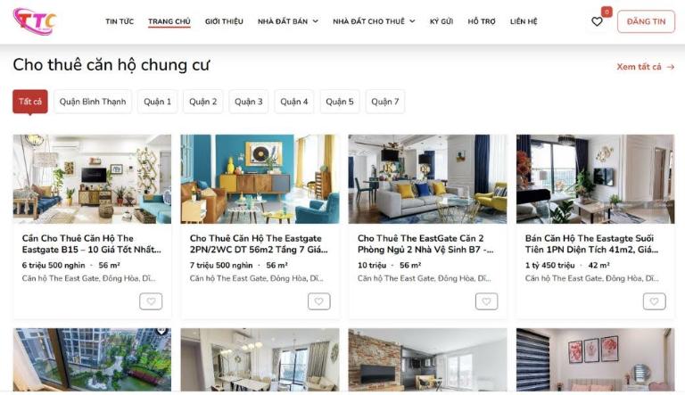Open the blue wall living room thumbnail
The image size is (685, 395).
(260, 179)
